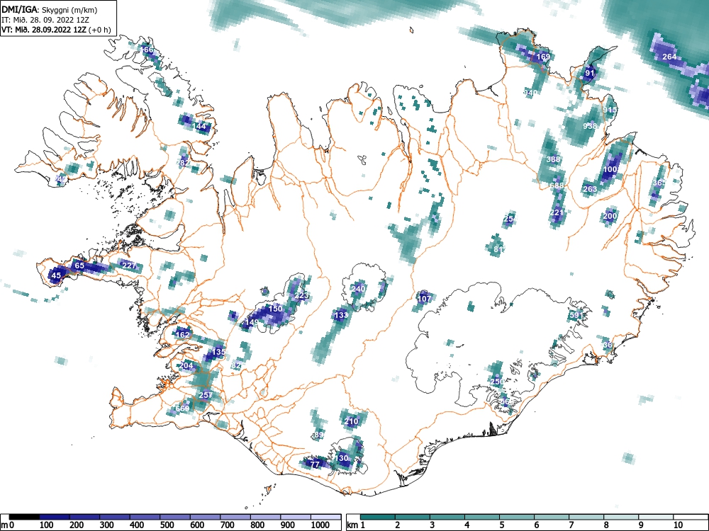Select visibility value '221'
709x531 pixels.
[x=557, y=212]
